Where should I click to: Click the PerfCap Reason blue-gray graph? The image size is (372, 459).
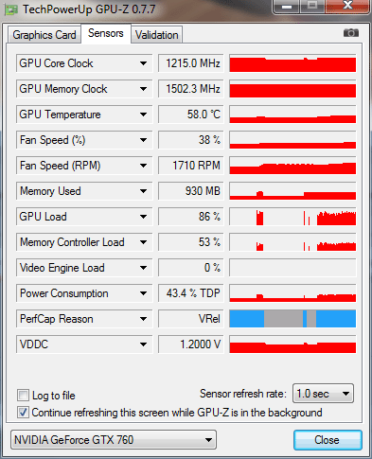(x=292, y=319)
